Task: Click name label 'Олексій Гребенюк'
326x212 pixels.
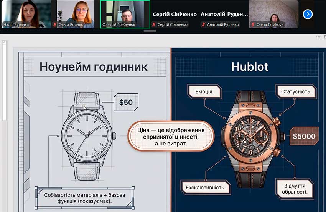Action: coord(119,24)
